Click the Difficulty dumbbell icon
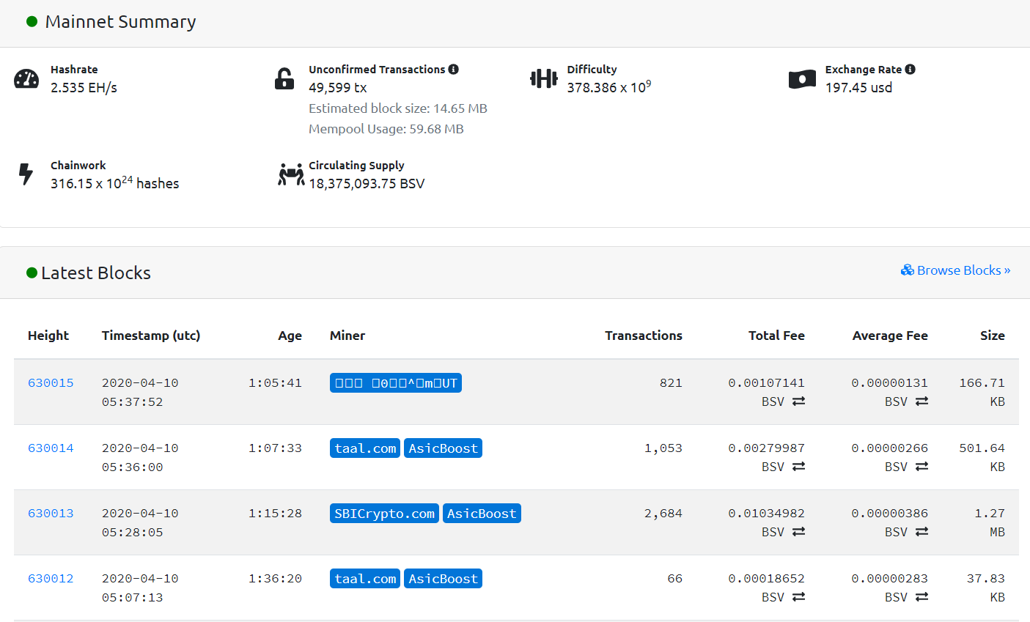 coord(543,78)
